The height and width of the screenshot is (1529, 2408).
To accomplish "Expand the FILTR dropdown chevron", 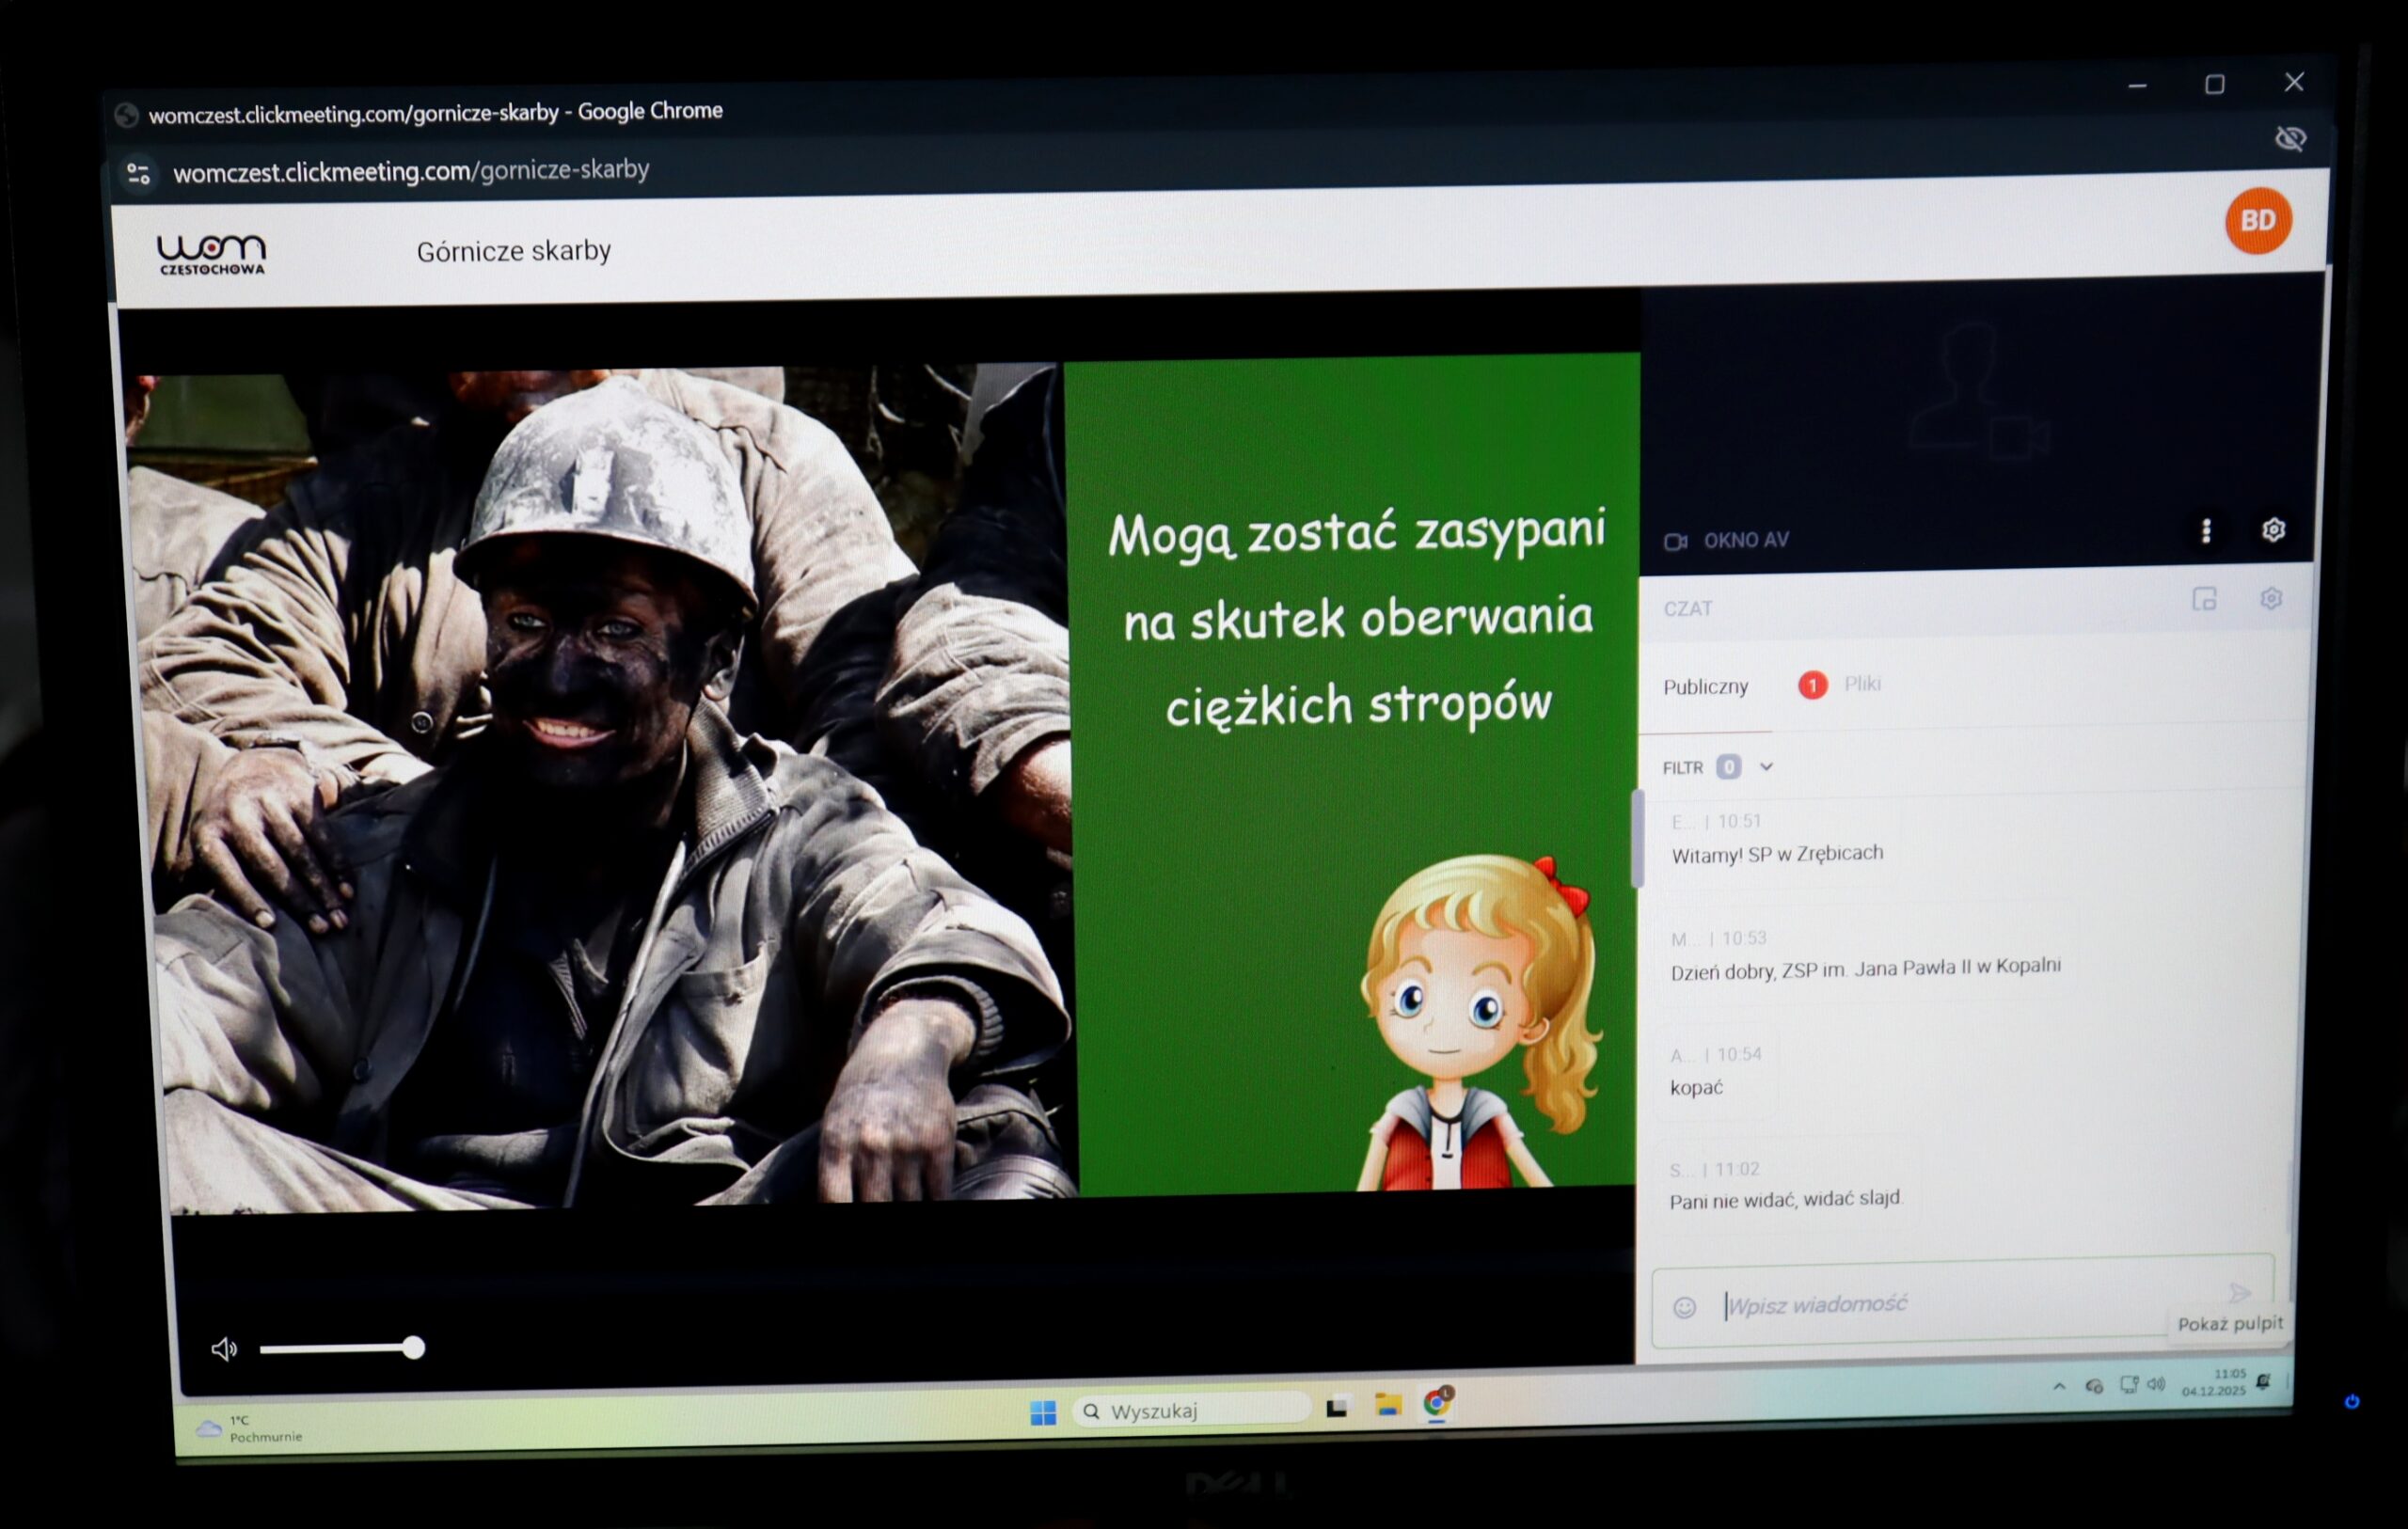I will pos(1766,767).
